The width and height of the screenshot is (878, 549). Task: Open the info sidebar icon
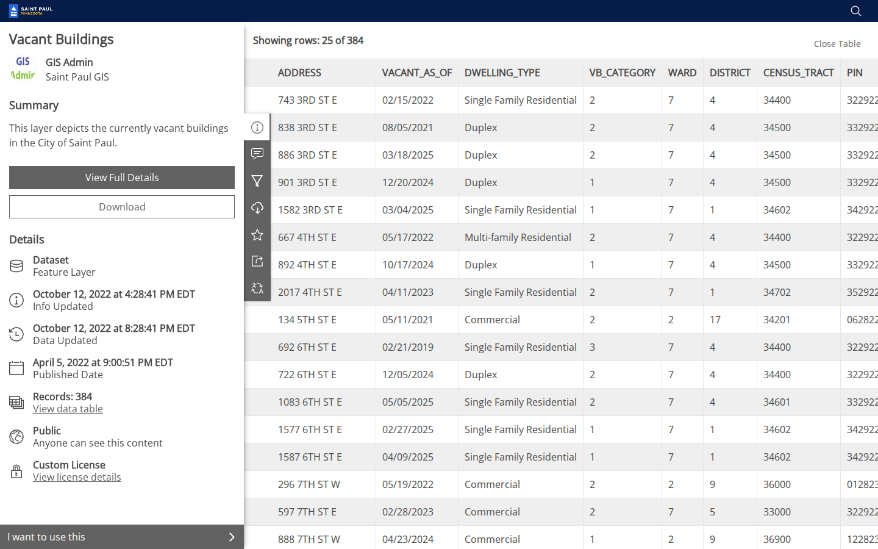pyautogui.click(x=257, y=127)
